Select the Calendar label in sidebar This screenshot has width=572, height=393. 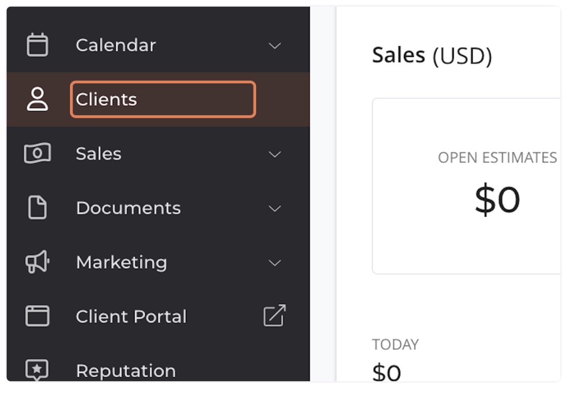pyautogui.click(x=116, y=45)
